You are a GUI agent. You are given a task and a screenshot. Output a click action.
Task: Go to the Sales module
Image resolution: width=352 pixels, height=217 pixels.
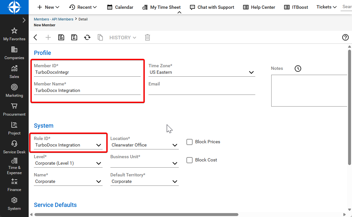(14, 72)
